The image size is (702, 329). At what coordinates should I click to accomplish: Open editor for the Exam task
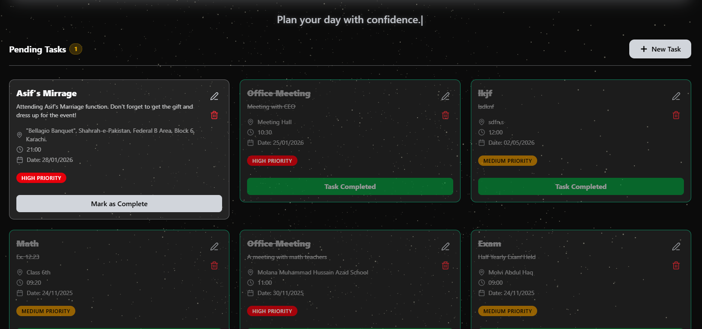click(x=676, y=247)
